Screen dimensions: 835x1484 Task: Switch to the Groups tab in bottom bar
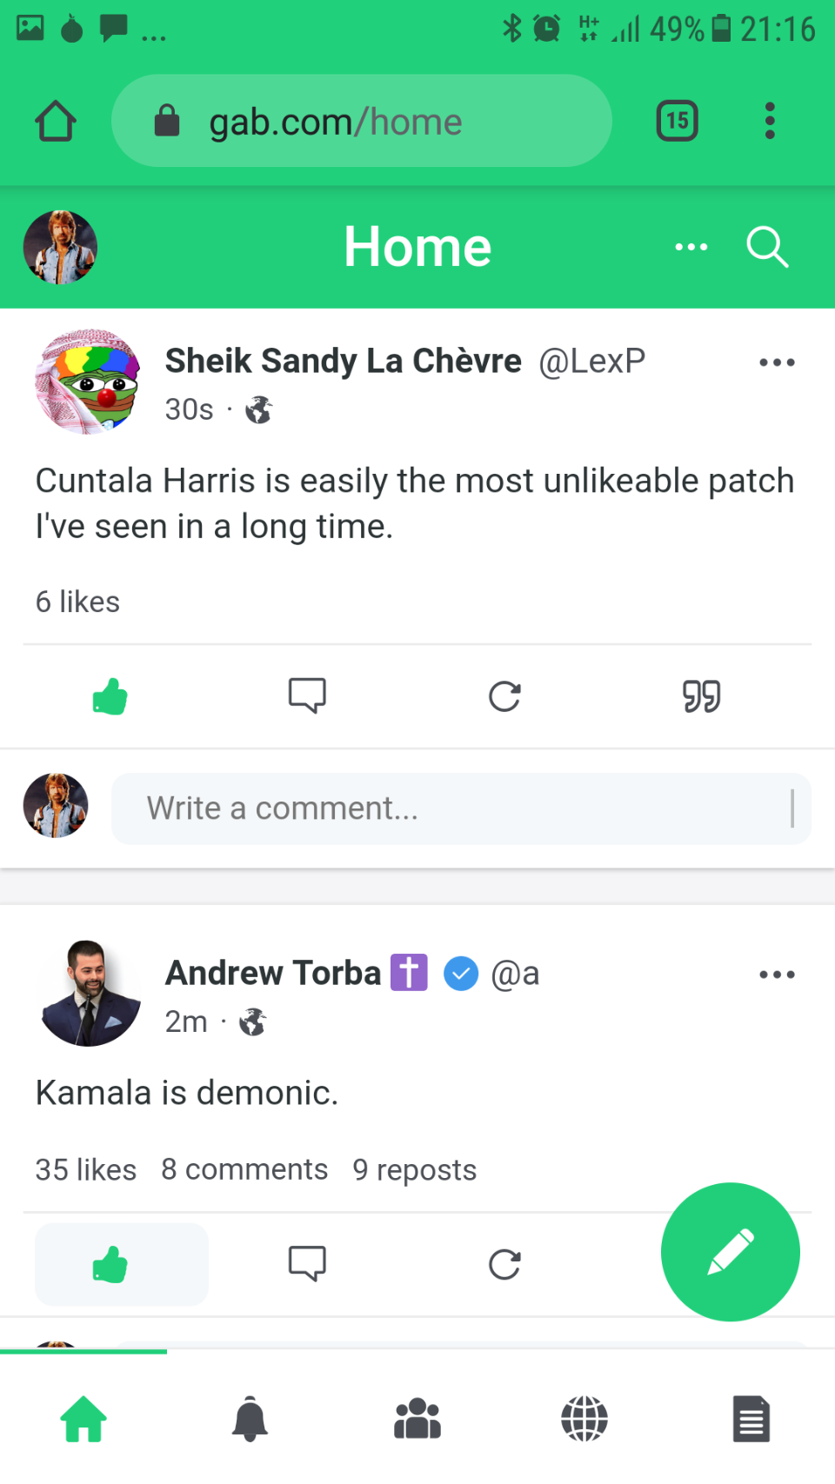417,1419
